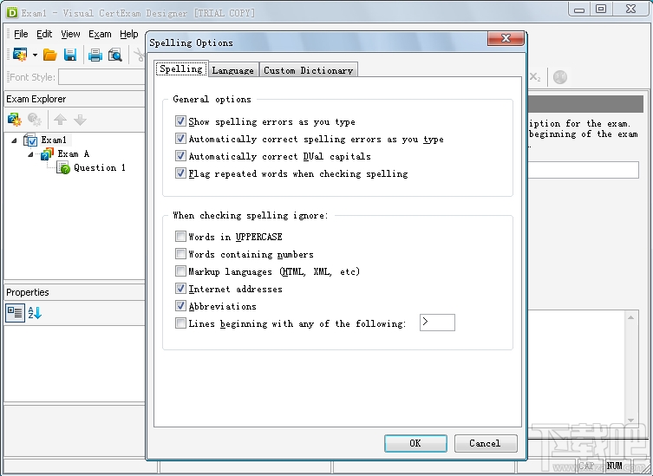Click the Print Preview toolbar icon
This screenshot has height=476, width=653.
point(115,55)
